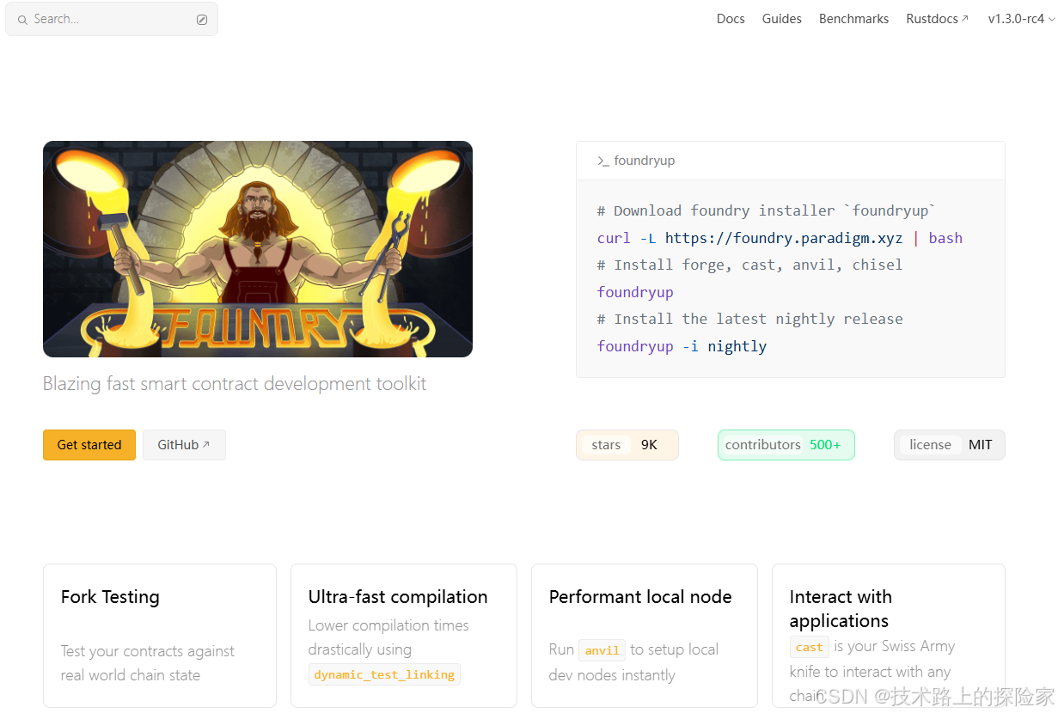
Task: Click the cast code label
Action: pos(810,647)
